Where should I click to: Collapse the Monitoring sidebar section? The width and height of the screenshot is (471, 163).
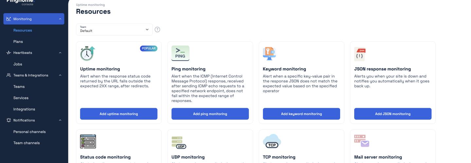coord(60,19)
